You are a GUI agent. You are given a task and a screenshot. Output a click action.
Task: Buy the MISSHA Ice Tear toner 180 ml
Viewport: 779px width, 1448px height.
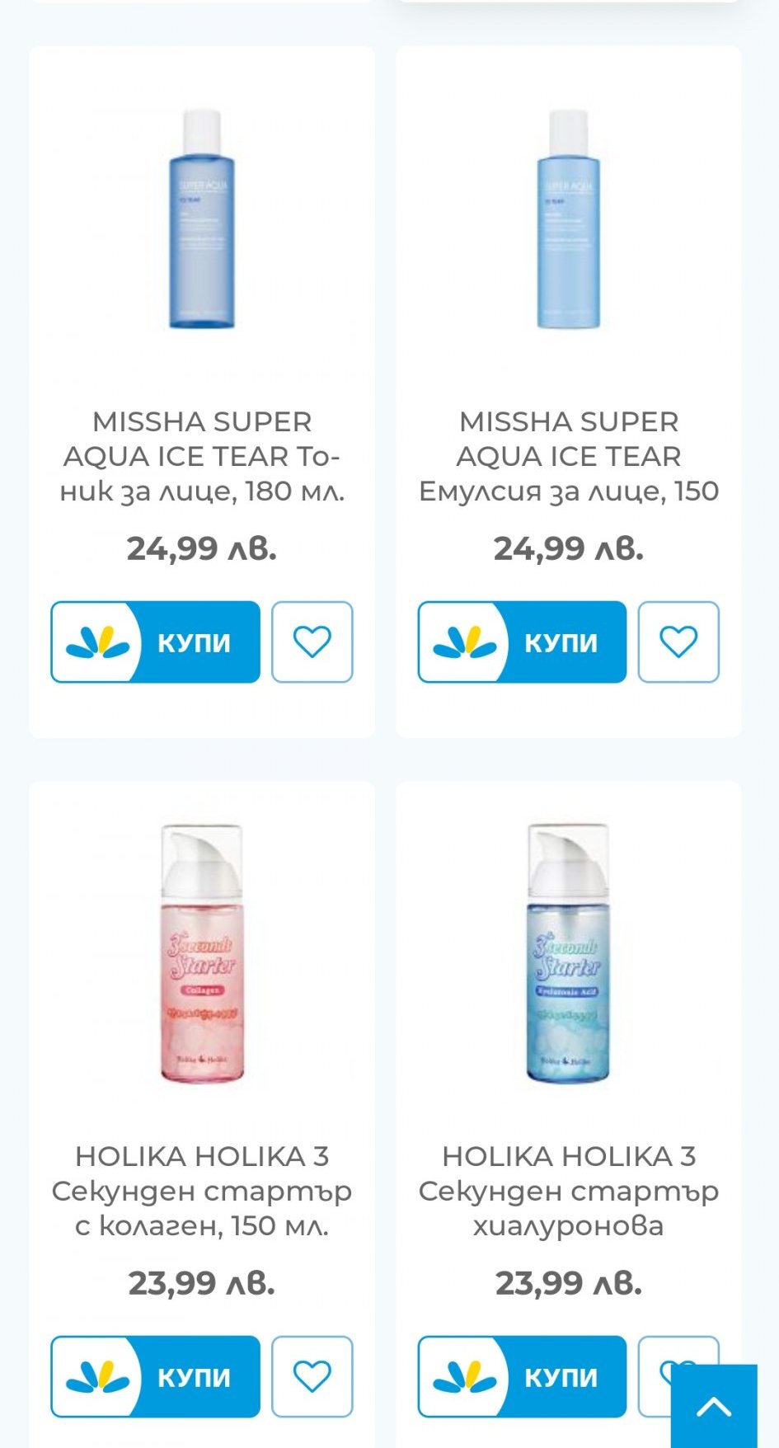[x=155, y=642]
